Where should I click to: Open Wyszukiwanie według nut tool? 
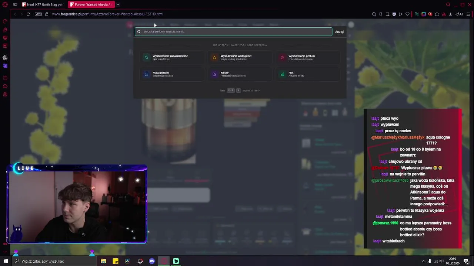click(x=240, y=57)
